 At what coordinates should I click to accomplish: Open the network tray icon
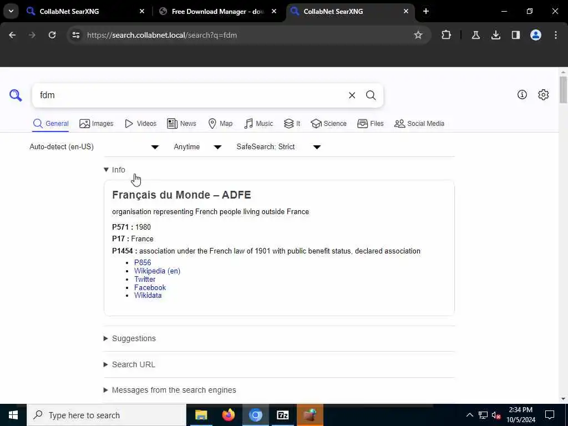[483, 415]
